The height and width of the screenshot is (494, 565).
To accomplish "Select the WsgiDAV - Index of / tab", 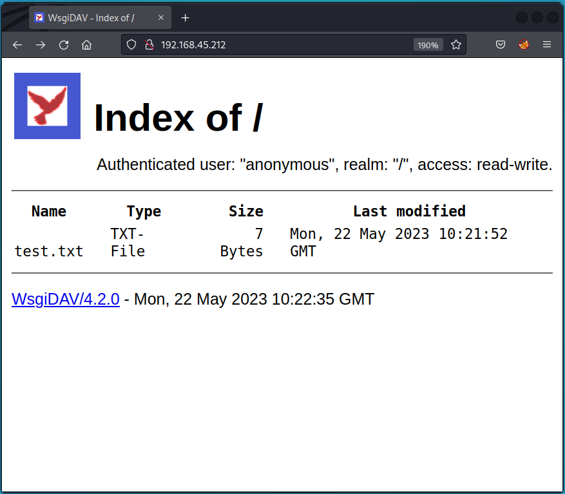I will (90, 18).
